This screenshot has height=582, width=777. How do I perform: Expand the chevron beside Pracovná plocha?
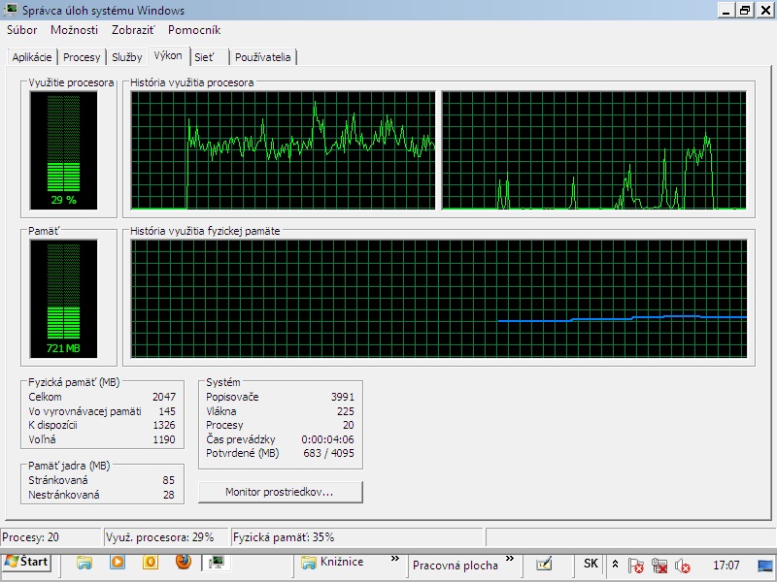tap(509, 559)
